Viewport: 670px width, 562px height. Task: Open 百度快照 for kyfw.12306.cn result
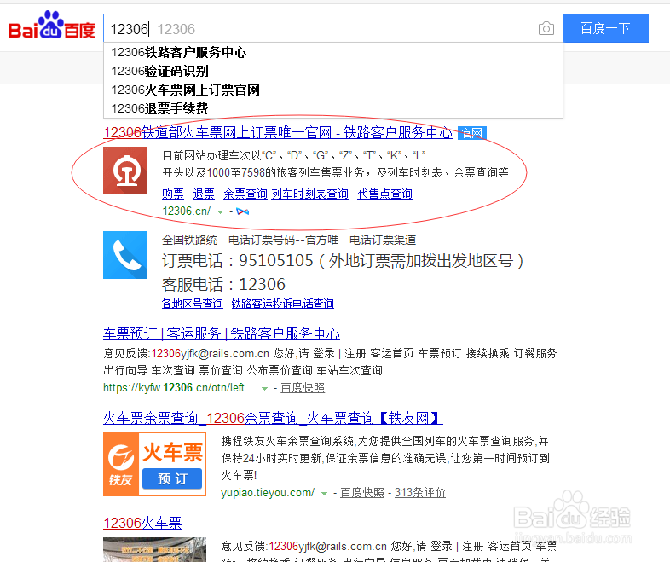pyautogui.click(x=303, y=388)
